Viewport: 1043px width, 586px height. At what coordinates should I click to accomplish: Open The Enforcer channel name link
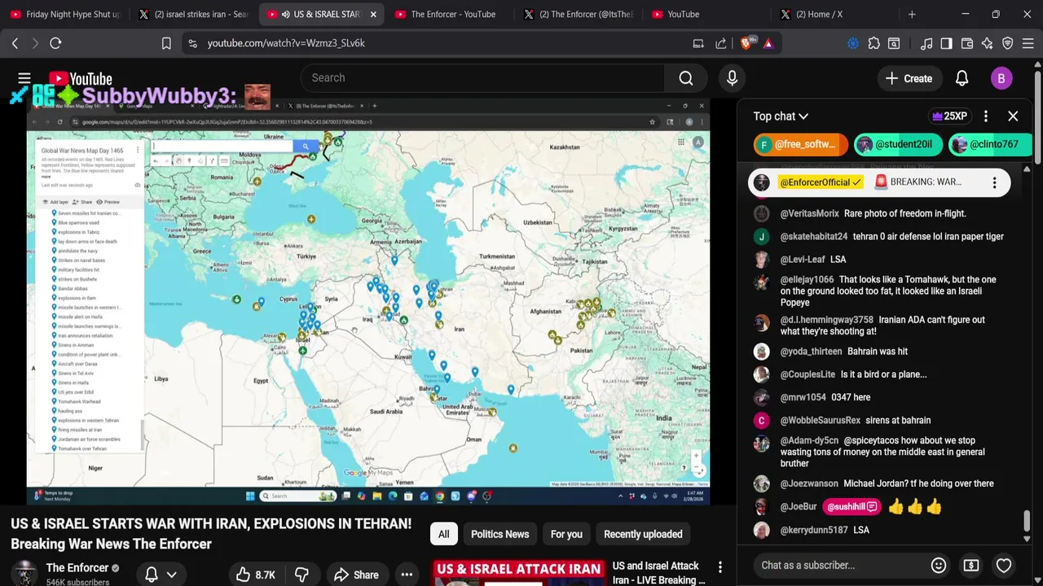click(x=77, y=567)
